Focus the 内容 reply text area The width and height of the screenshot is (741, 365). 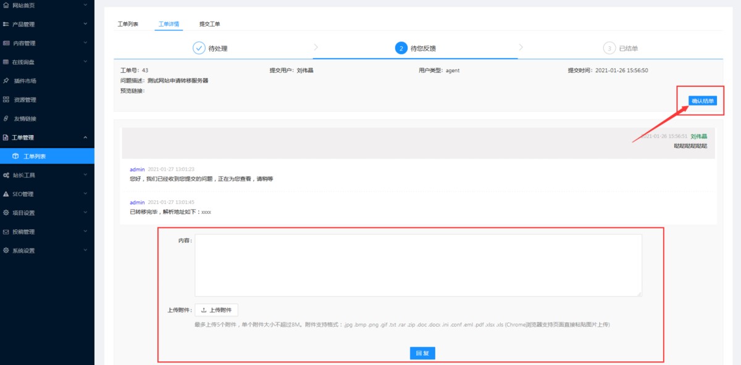[418, 265]
